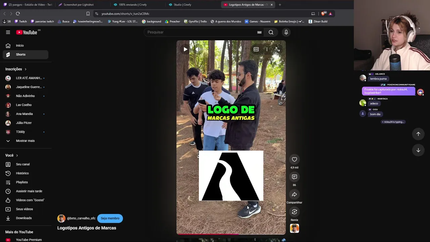This screenshot has height=242, width=430.
Task: Click the YouTube logo
Action: 27,32
